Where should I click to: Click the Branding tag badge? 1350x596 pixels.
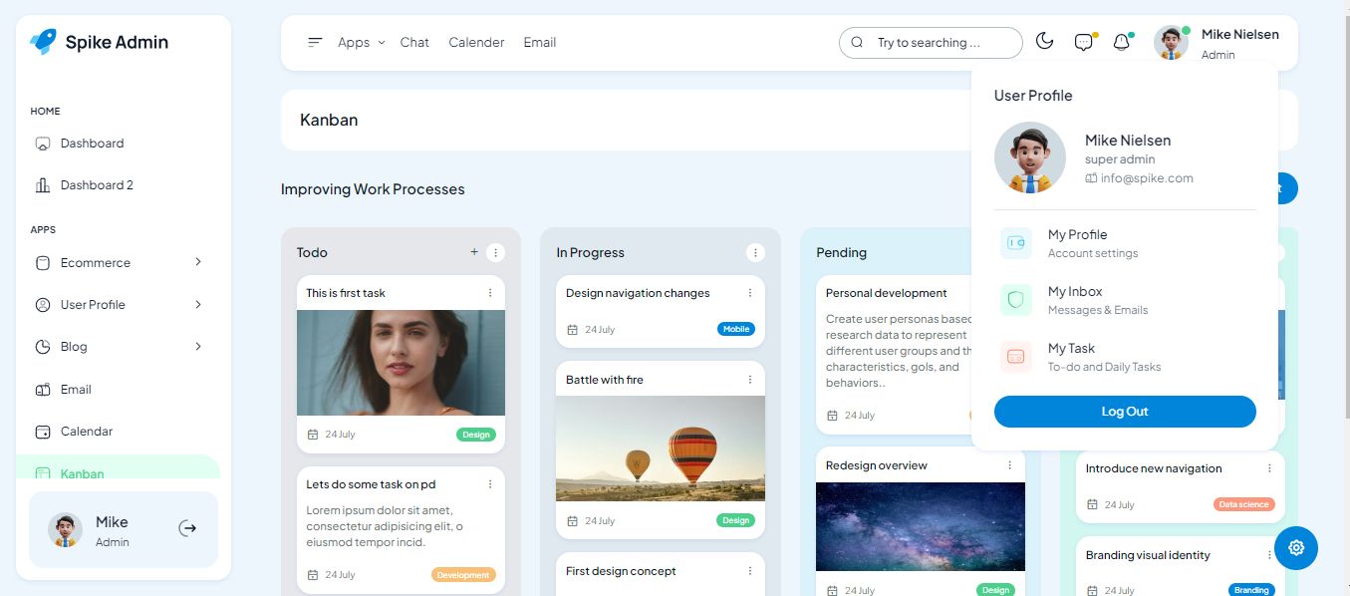click(x=1251, y=590)
